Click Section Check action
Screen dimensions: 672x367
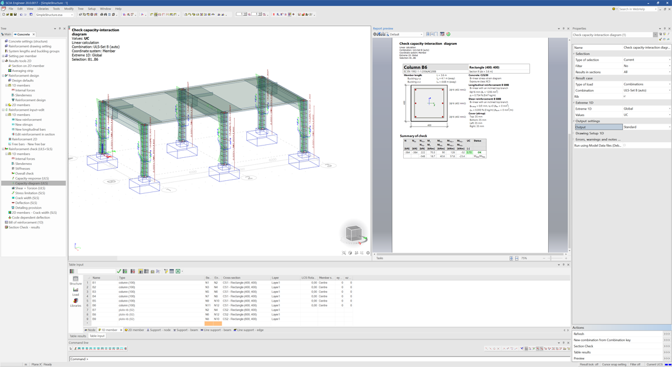click(x=584, y=346)
